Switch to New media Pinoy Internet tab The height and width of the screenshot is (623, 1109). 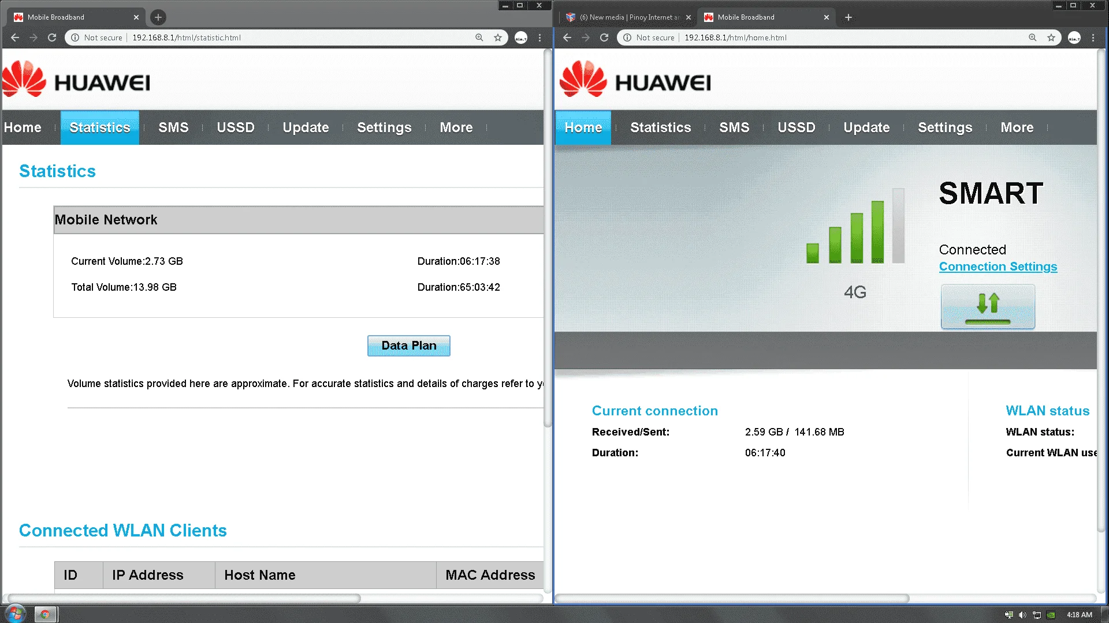(x=629, y=17)
